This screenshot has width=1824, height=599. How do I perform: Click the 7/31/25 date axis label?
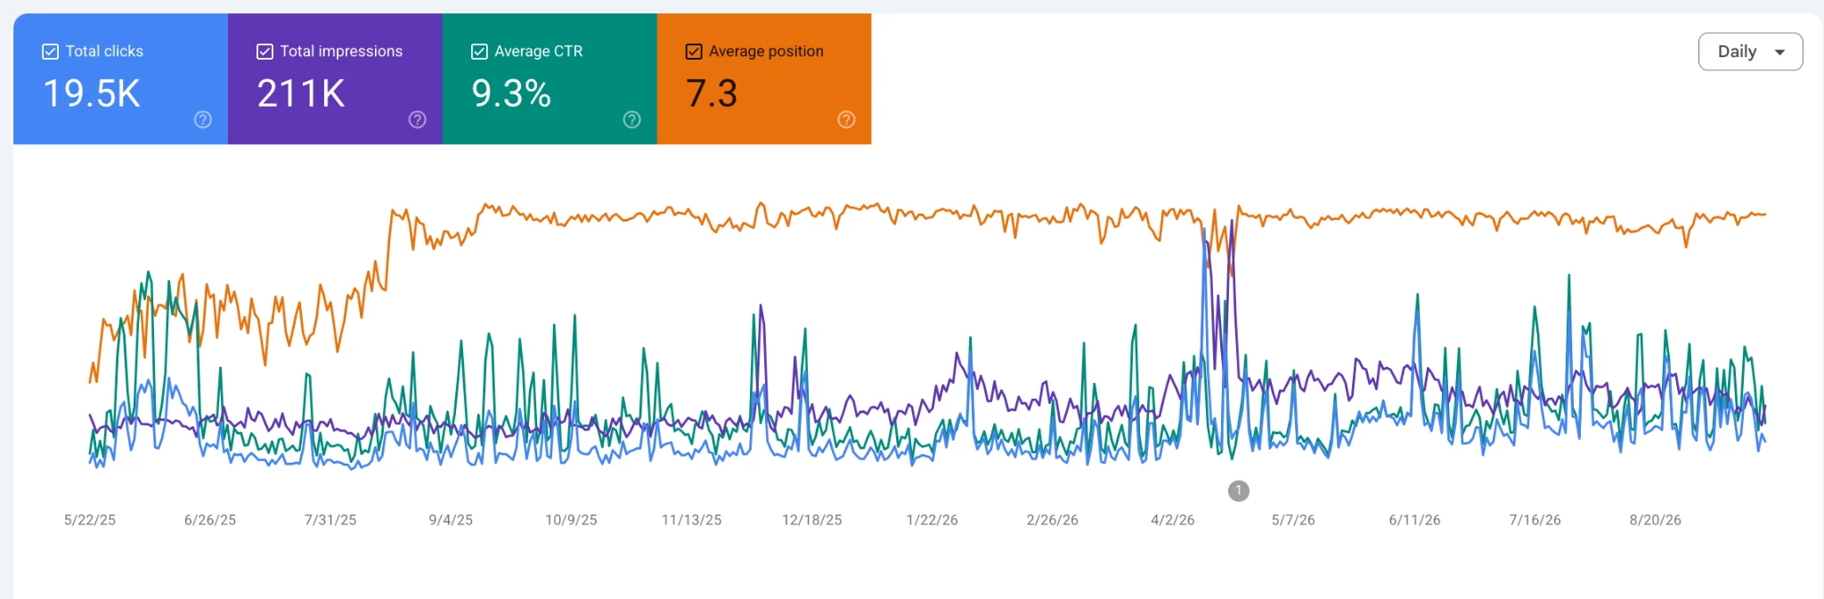[x=330, y=520]
